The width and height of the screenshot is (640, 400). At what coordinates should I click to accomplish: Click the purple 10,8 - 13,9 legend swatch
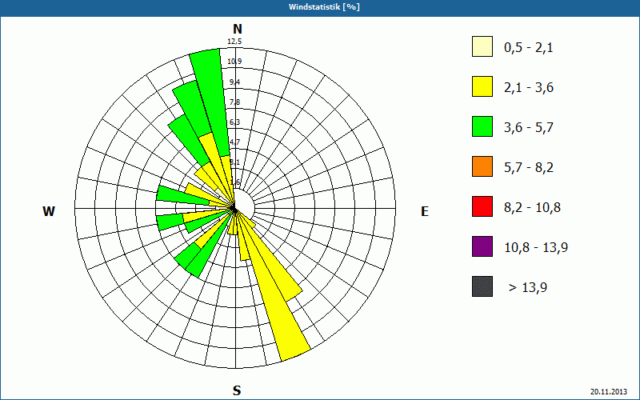pyautogui.click(x=482, y=246)
